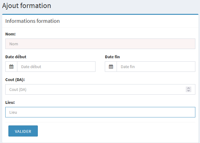Click the "Informations formation" panel header

[x=33, y=21]
